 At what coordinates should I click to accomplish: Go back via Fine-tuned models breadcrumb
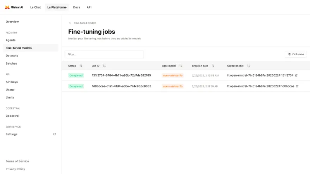[x=85, y=23]
